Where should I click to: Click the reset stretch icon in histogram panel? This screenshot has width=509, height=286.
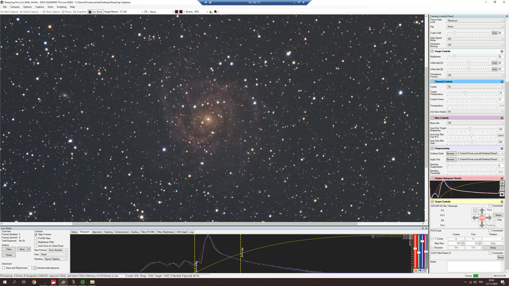[502, 189]
